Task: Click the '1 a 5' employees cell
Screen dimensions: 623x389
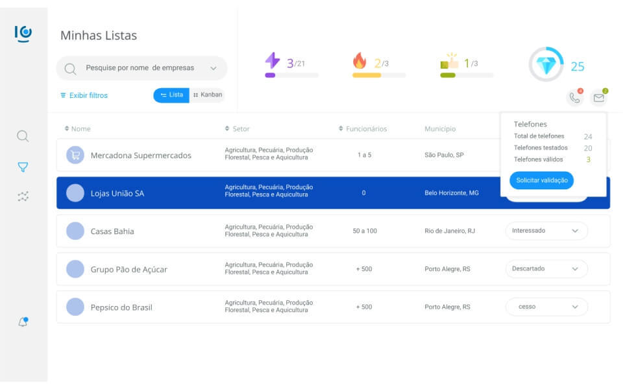Action: coord(364,155)
